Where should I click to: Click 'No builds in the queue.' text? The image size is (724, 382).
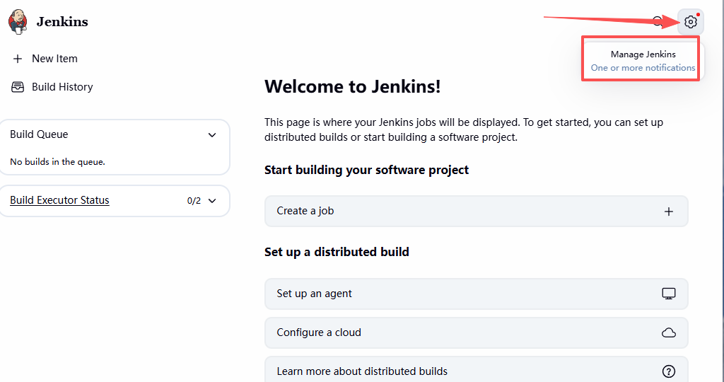pyautogui.click(x=58, y=162)
